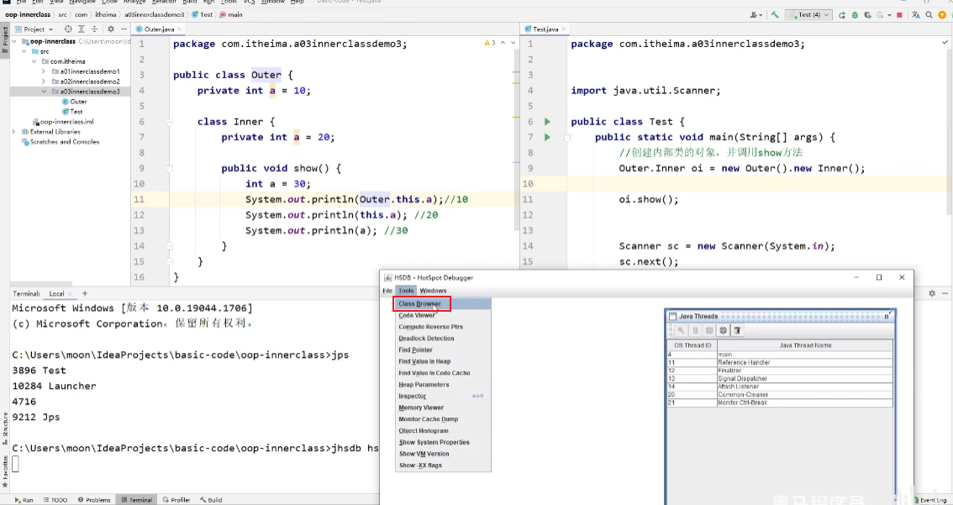Click the red Stop square icon
The image size is (953, 505).
click(899, 14)
